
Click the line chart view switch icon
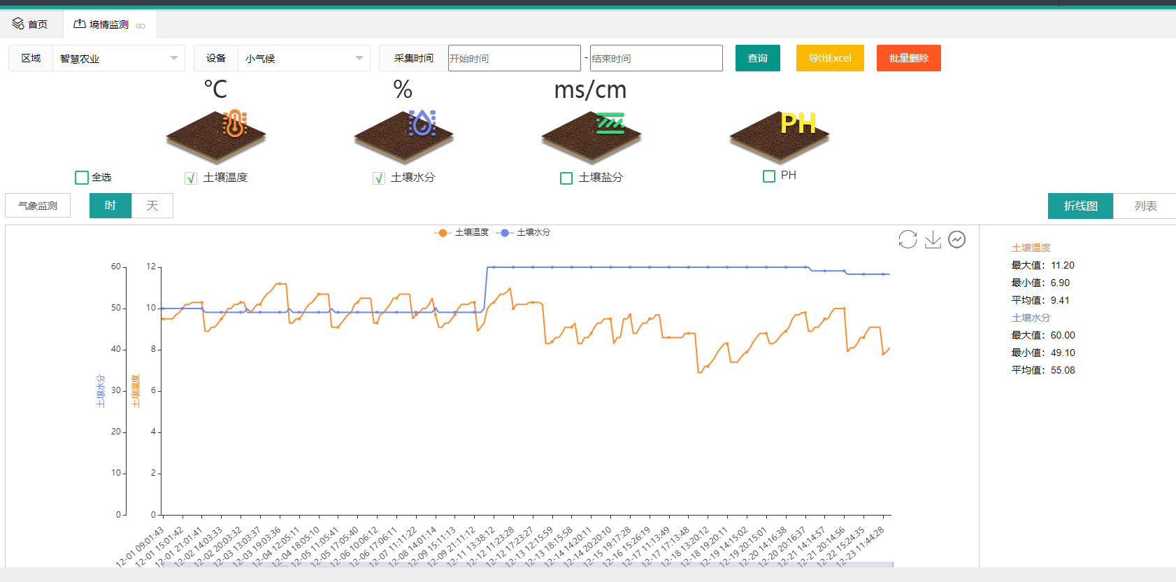pos(957,239)
